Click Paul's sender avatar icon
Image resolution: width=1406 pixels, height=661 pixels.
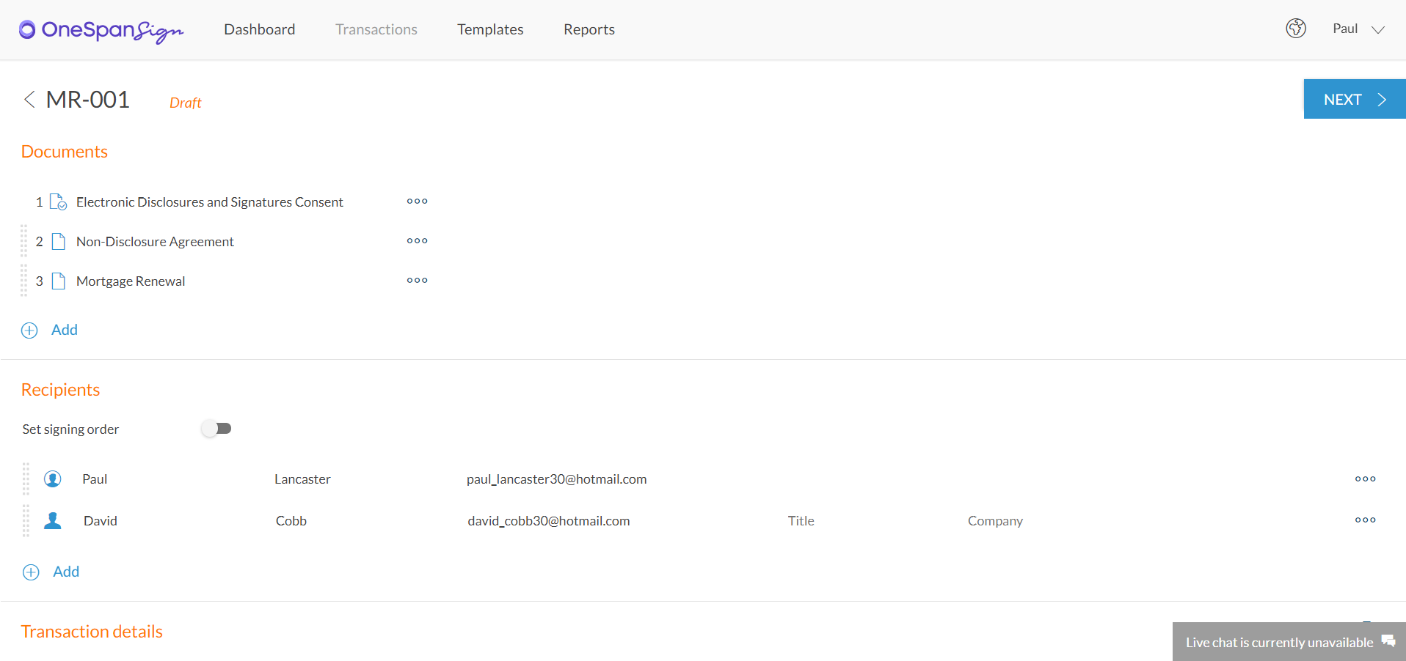coord(53,479)
